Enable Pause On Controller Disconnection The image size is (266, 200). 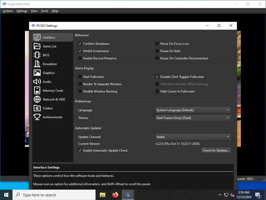[x=157, y=58]
